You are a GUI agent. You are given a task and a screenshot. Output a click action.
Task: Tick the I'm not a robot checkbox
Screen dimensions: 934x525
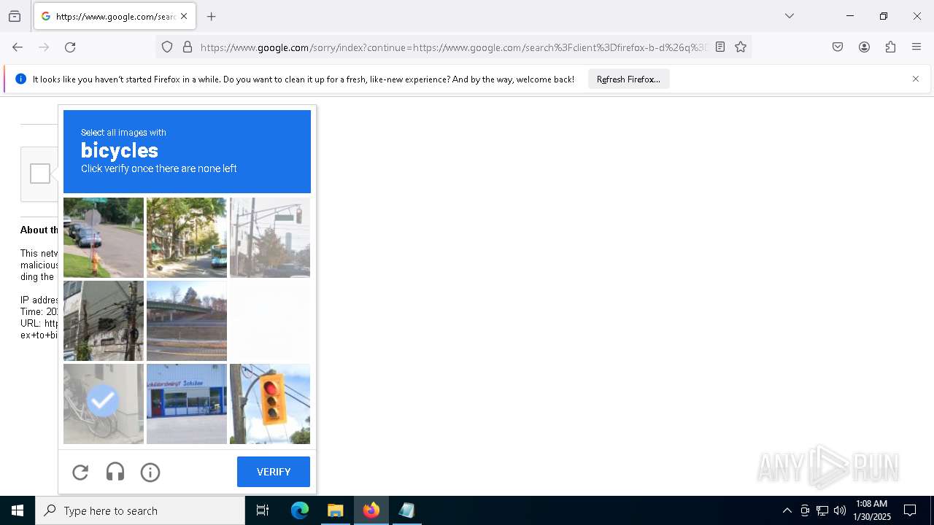40,174
